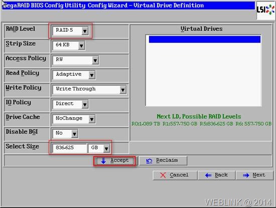Click the blue left-arrow Back icon
The height and width of the screenshot is (208, 276).
(208, 175)
